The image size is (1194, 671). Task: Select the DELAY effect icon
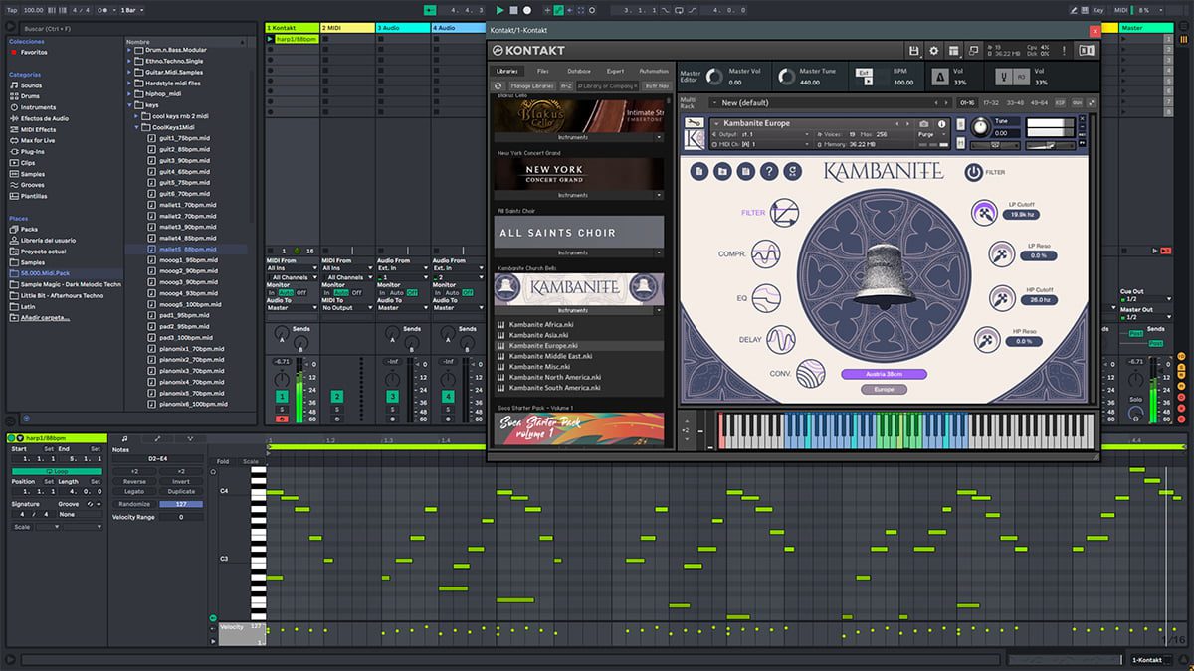click(782, 340)
